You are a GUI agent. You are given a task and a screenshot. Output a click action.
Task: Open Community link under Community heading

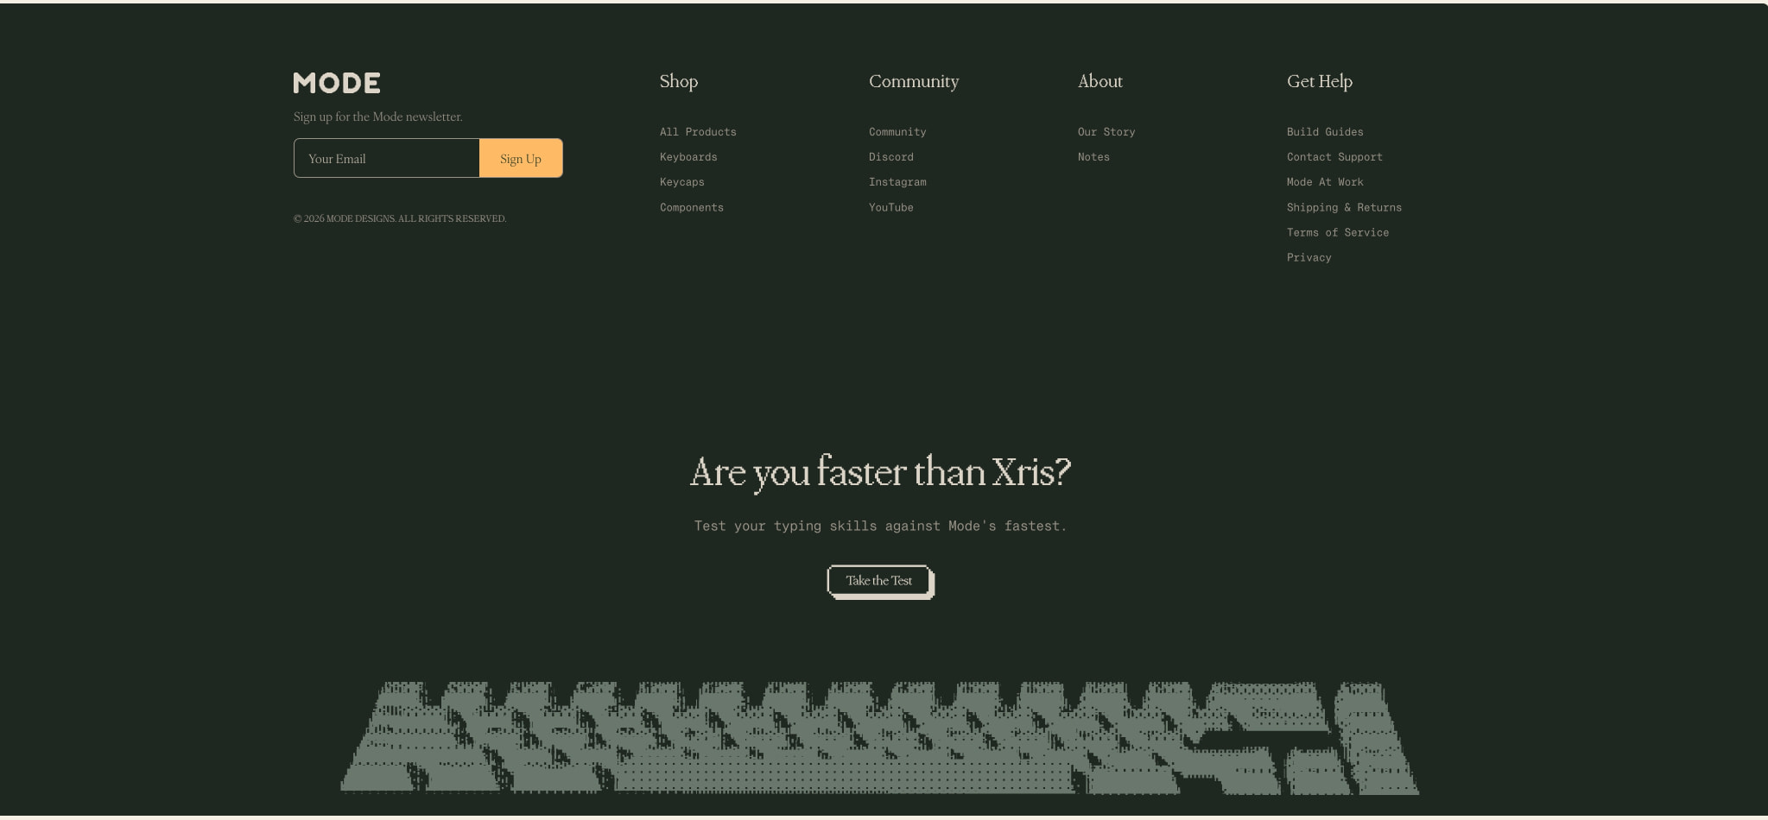point(897,132)
